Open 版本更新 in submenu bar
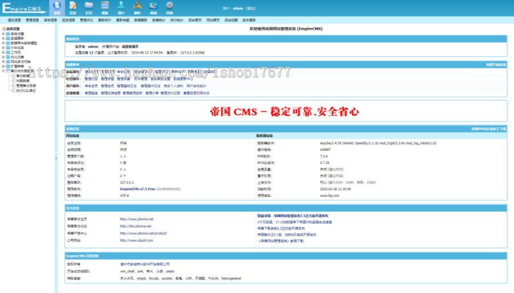This screenshot has width=514, height=293. pos(249,21)
